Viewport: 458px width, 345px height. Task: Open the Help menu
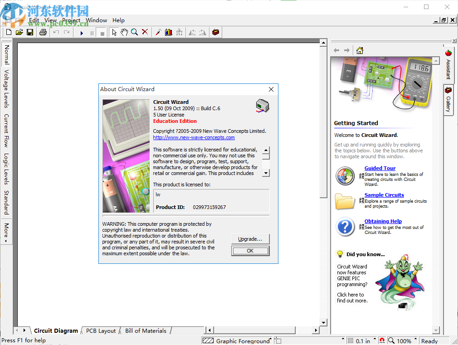click(119, 20)
